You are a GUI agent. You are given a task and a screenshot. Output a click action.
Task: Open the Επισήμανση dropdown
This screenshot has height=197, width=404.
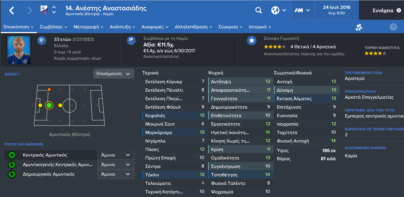[x=113, y=74]
